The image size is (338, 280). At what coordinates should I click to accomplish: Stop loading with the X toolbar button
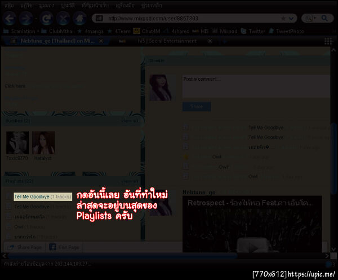pyautogui.click(x=63, y=19)
